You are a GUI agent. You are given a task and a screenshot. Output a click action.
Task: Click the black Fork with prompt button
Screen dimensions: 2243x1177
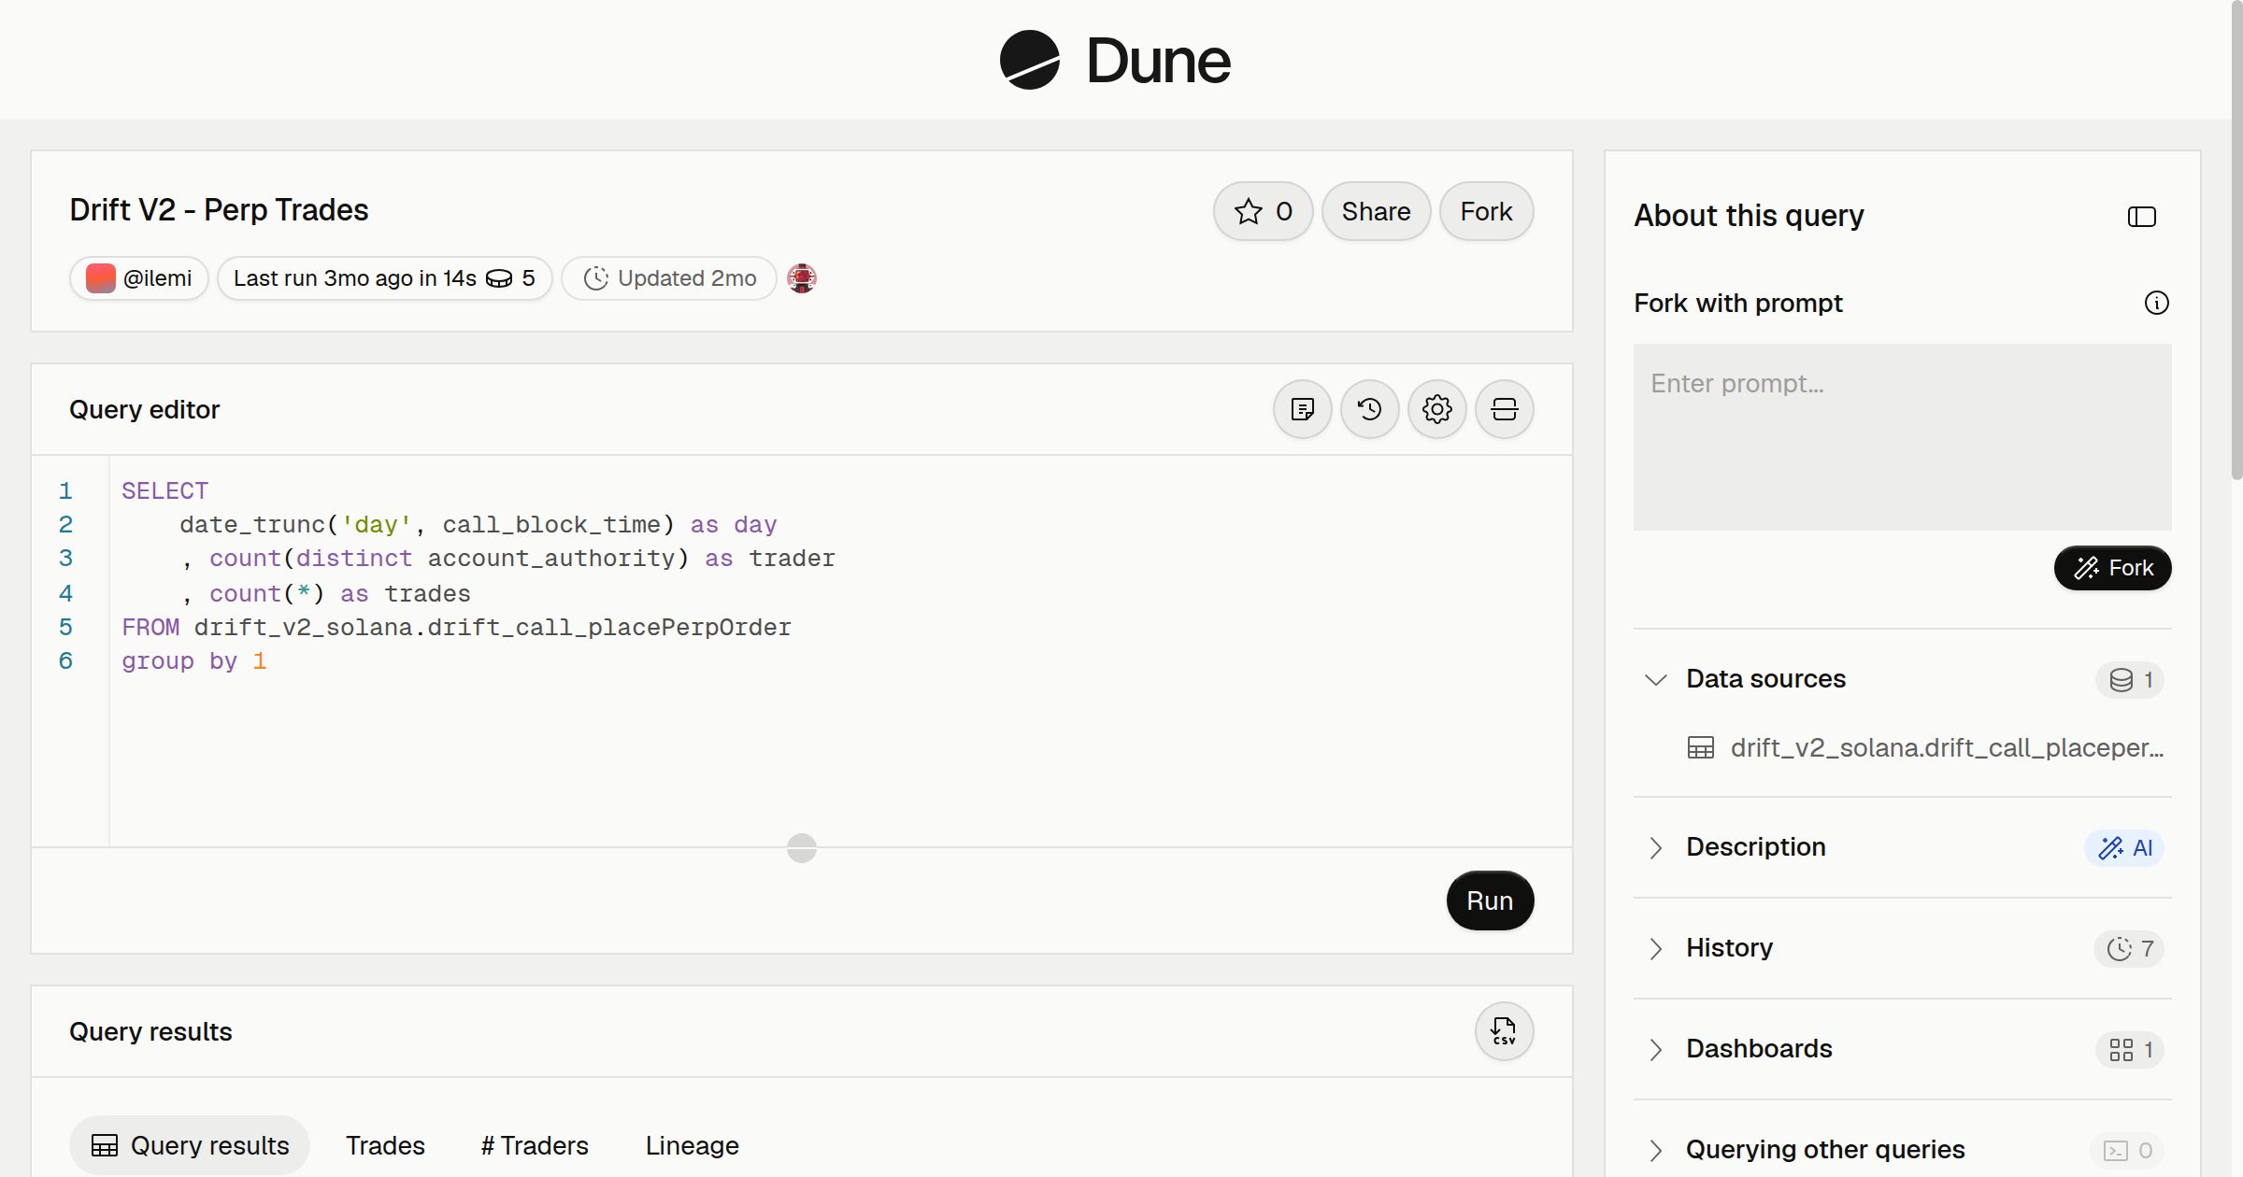pos(2112,568)
